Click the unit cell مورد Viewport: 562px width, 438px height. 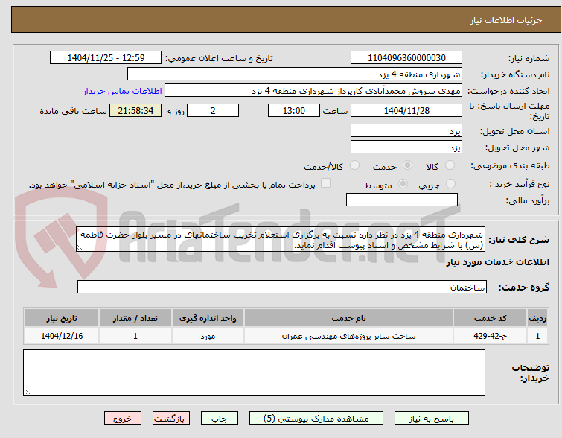[x=208, y=336]
